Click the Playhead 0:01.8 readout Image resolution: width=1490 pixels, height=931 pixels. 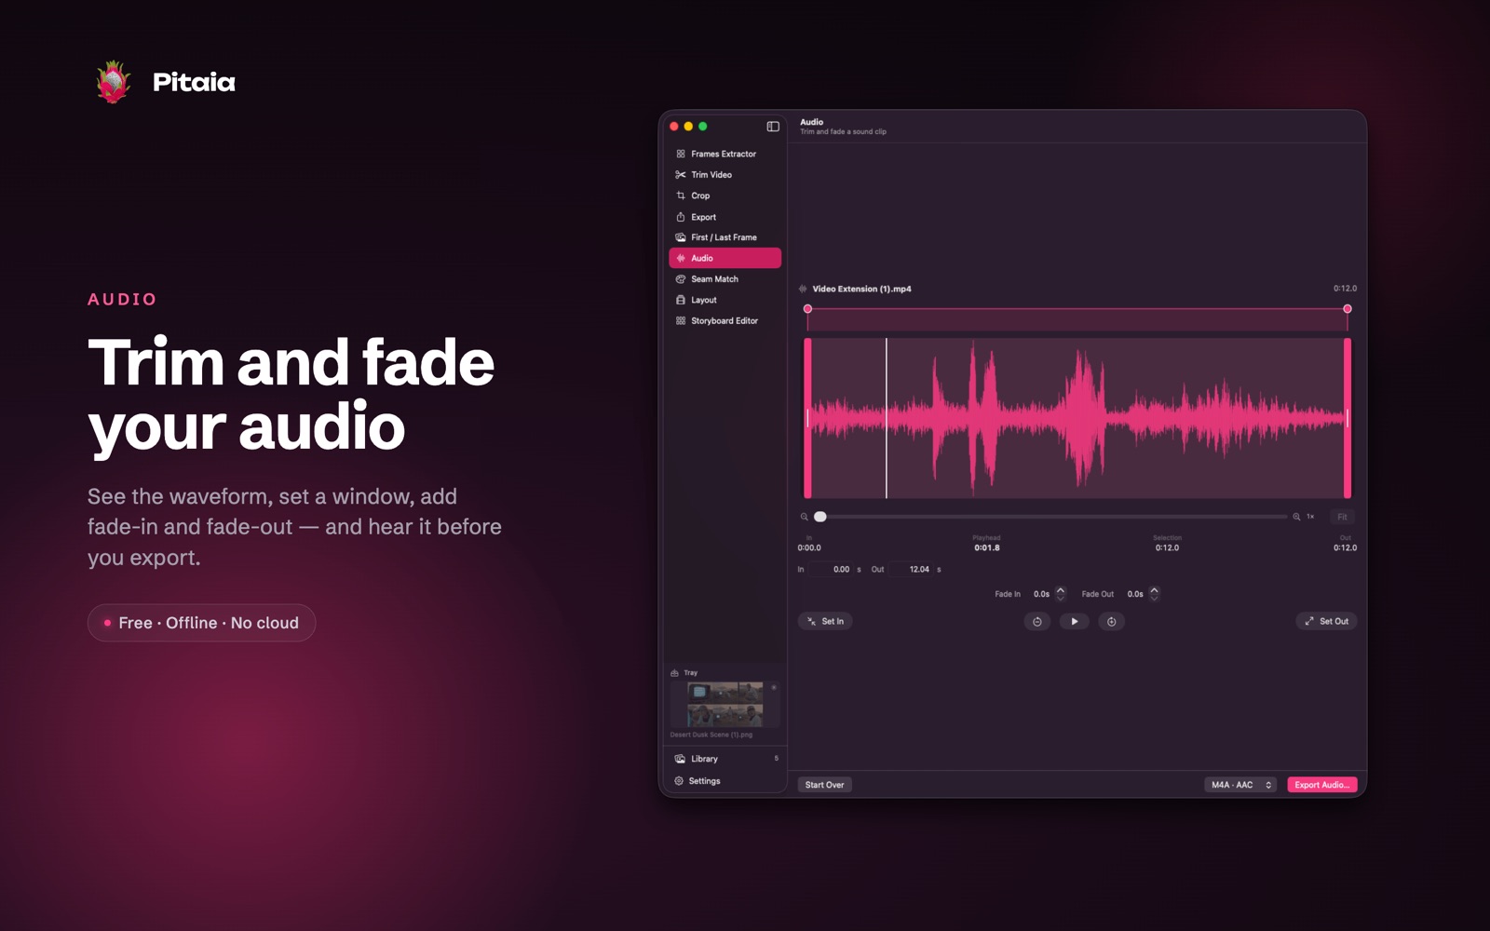(x=987, y=544)
